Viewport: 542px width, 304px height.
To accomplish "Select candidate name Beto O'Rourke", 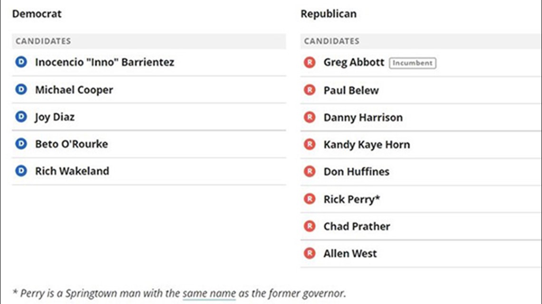I will [71, 144].
